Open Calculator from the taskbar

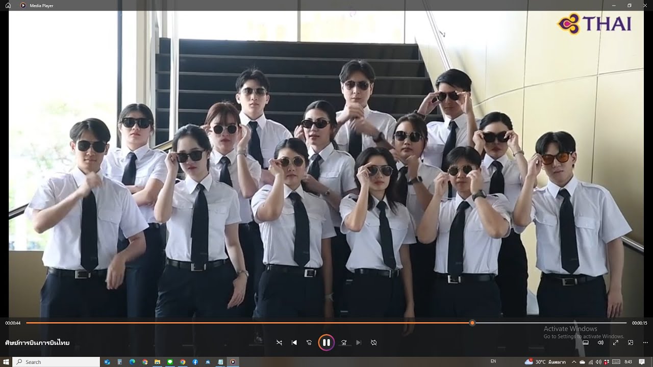(120, 362)
